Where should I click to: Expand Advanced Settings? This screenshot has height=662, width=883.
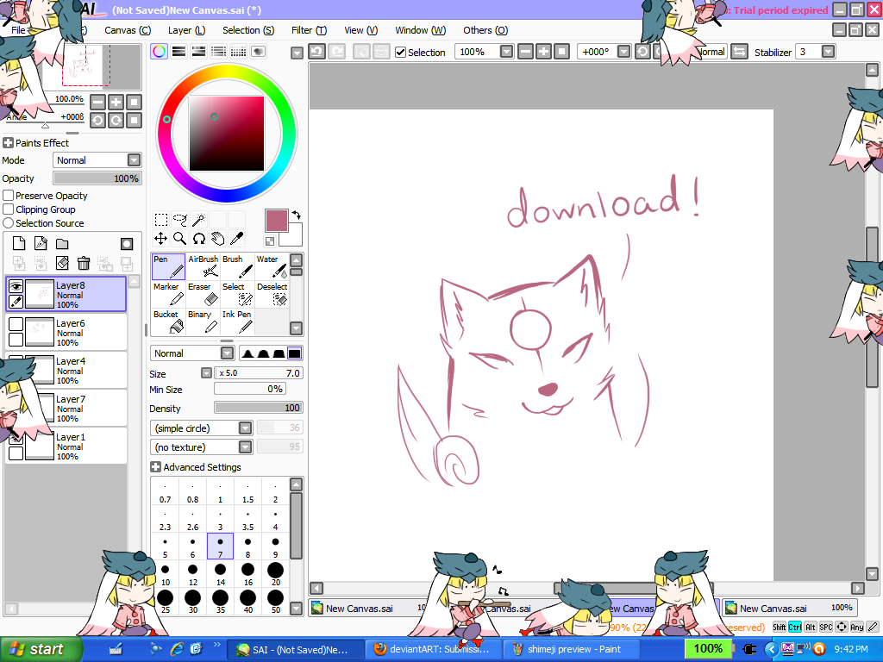point(156,467)
